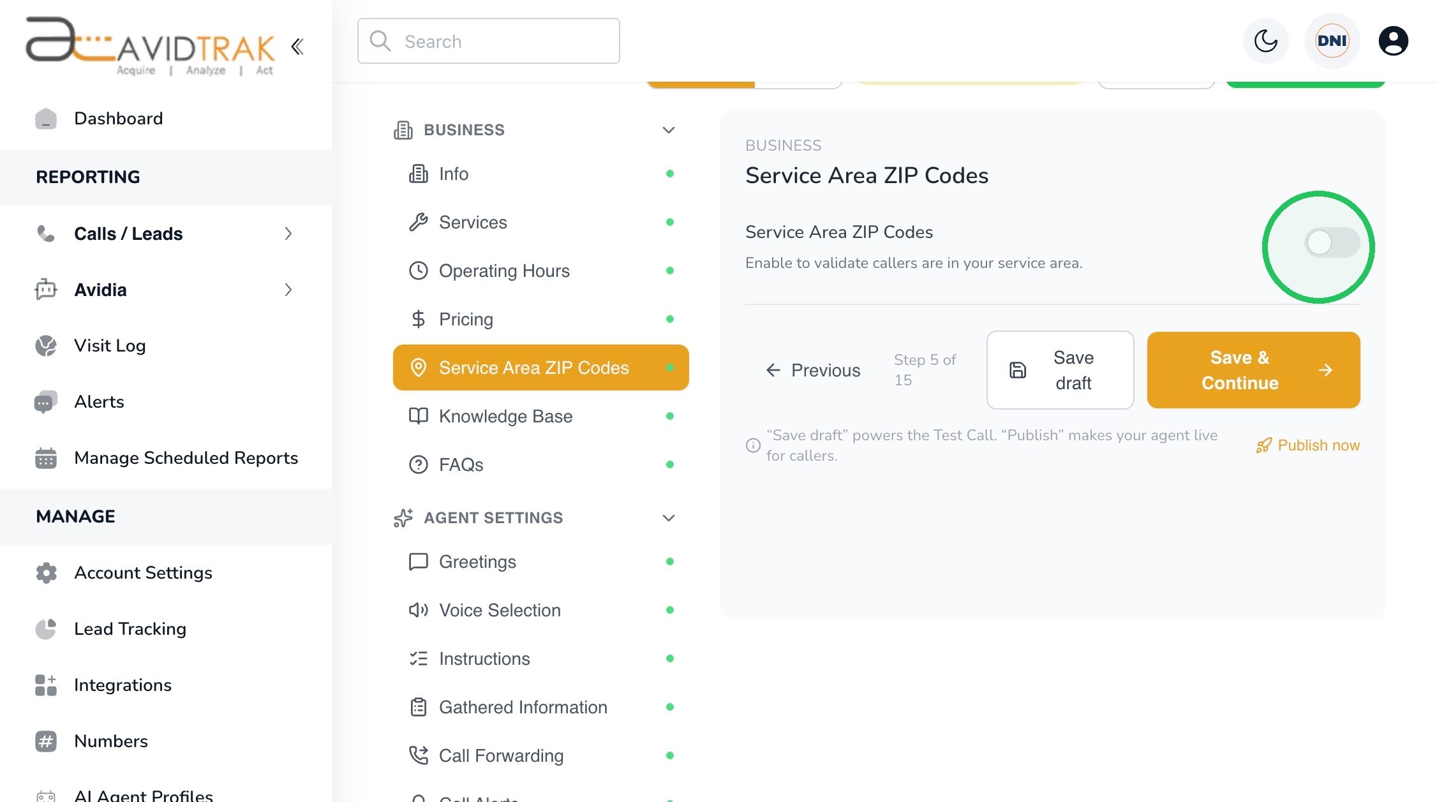The height and width of the screenshot is (802, 1437).
Task: Click Call Forwarding phone icon
Action: [x=418, y=755]
